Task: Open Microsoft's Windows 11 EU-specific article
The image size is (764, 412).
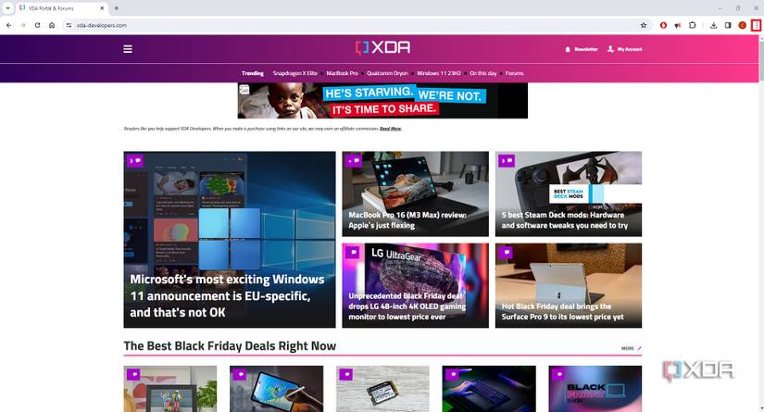Action: 227,295
